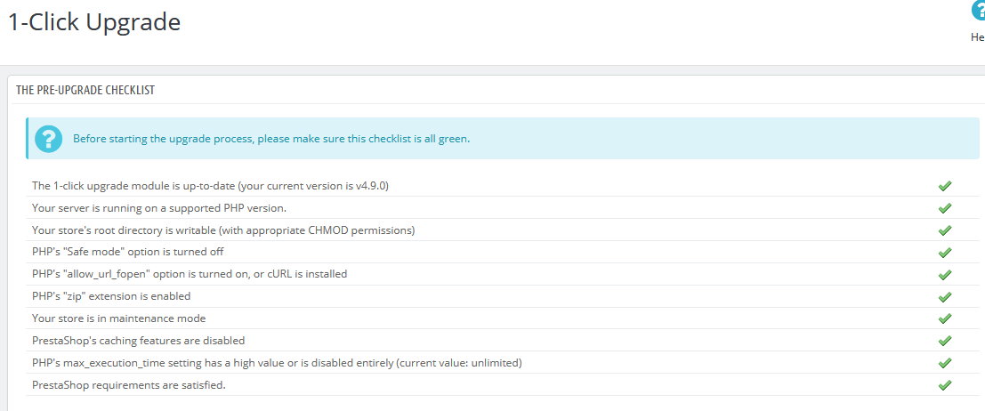
Task: Click the Help icon at top right
Action: pyautogui.click(x=979, y=12)
